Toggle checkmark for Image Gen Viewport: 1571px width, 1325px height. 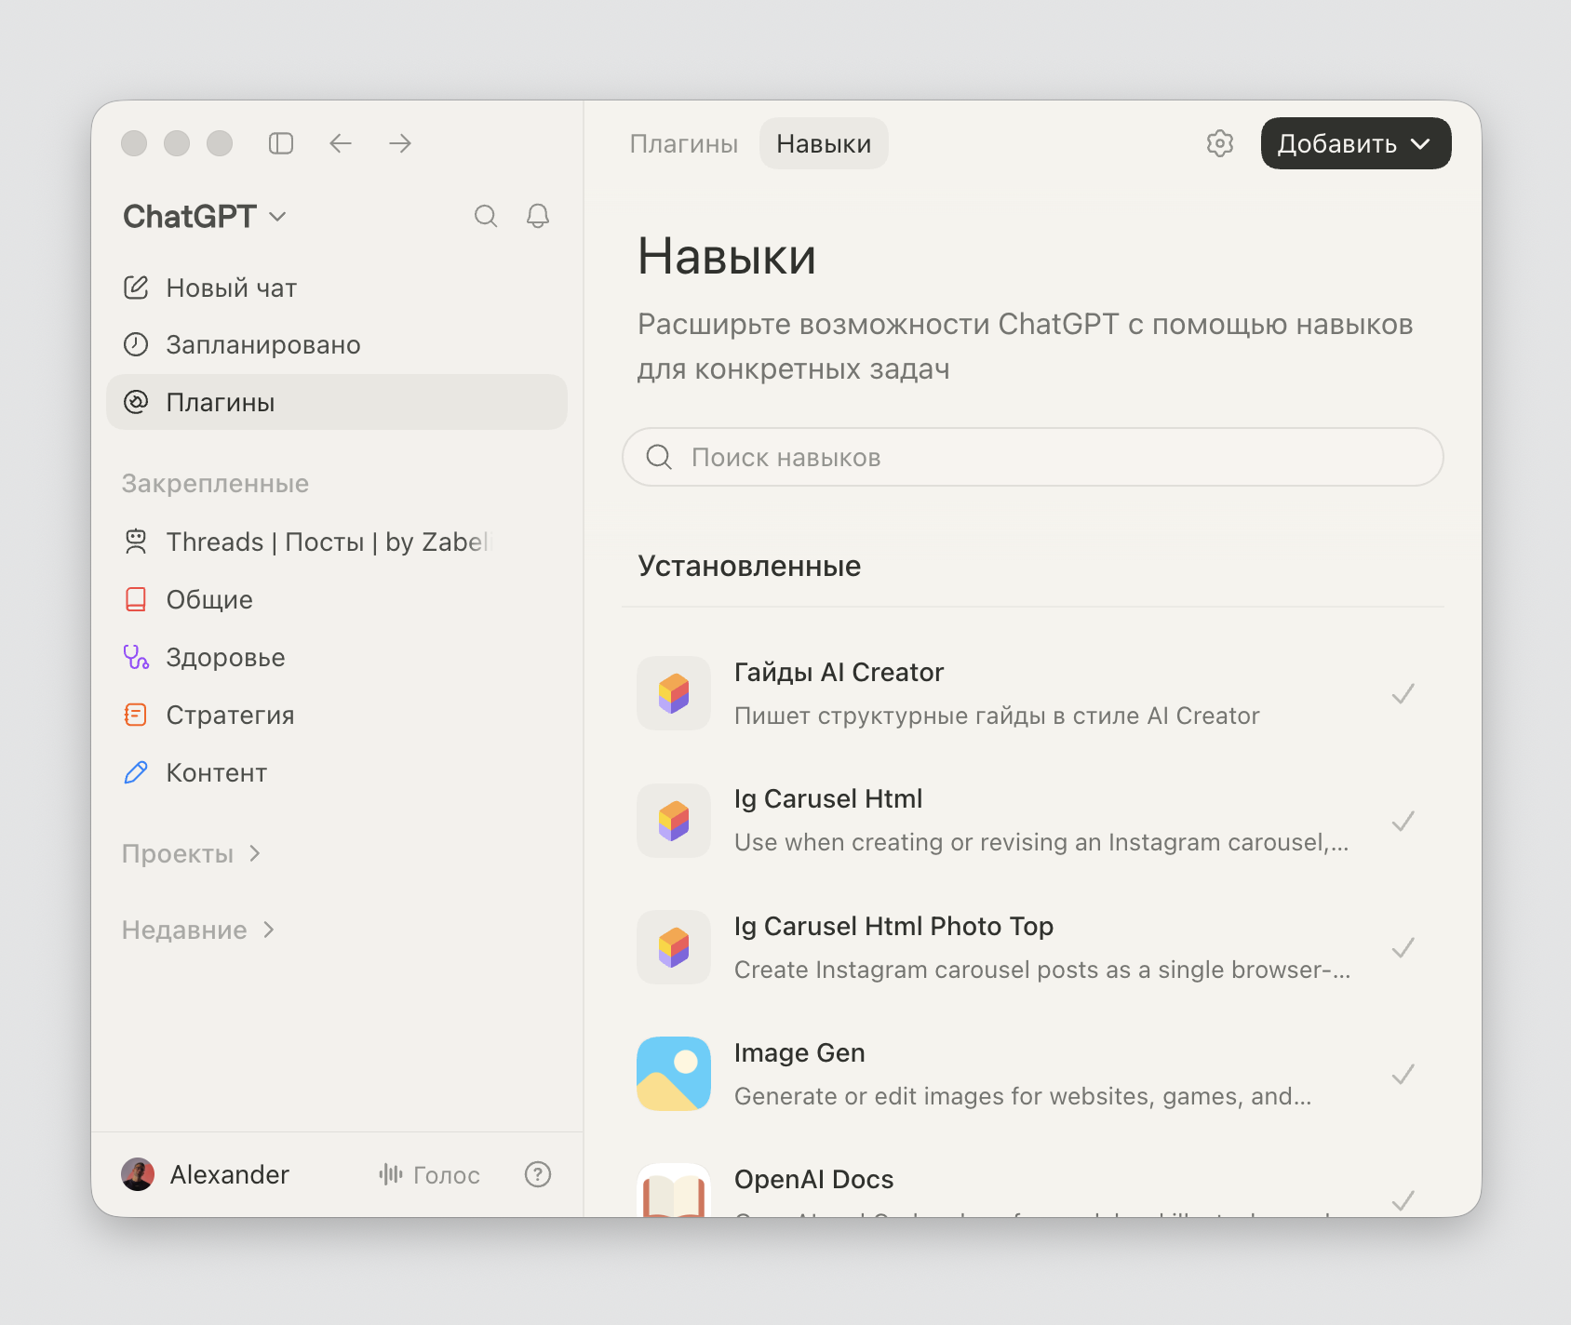click(x=1403, y=1075)
